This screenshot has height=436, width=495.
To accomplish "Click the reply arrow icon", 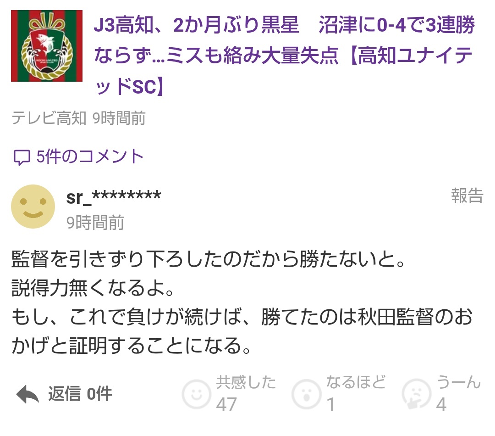I will [27, 394].
